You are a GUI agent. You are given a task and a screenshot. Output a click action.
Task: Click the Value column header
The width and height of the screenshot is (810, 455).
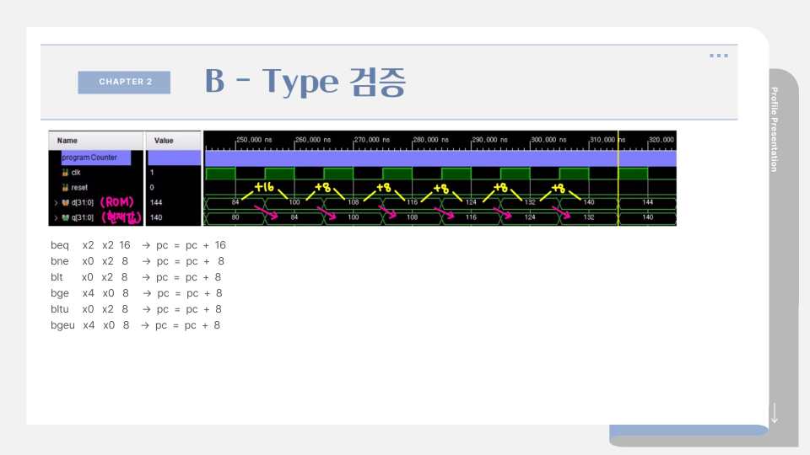click(173, 141)
